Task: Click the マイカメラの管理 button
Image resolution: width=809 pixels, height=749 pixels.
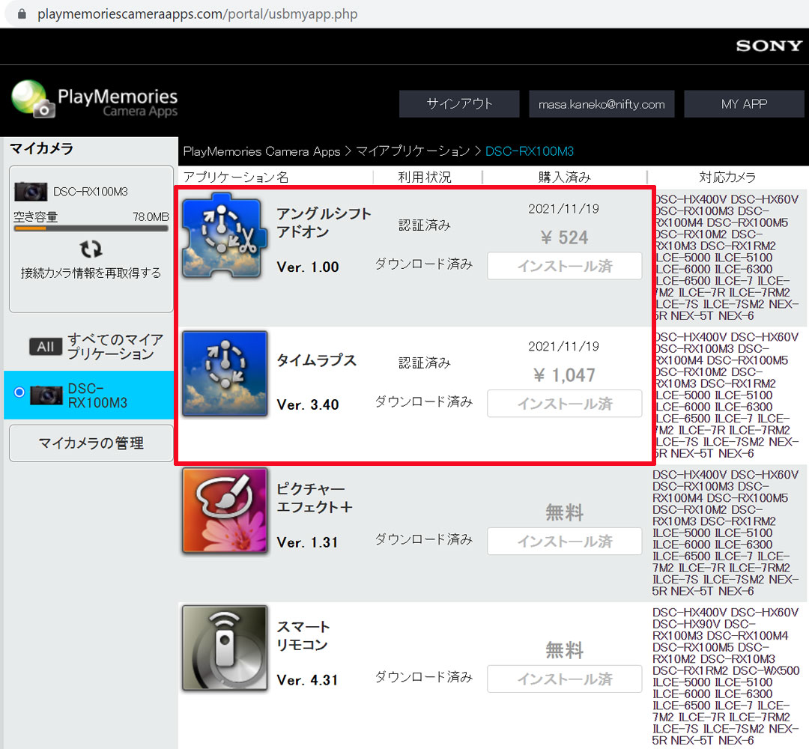Action: (91, 443)
